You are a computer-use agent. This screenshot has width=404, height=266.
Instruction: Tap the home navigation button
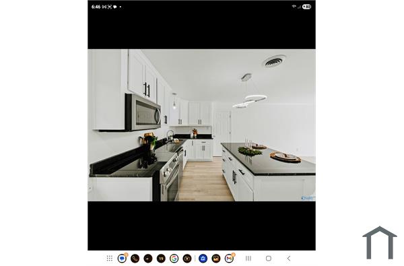[269, 259]
